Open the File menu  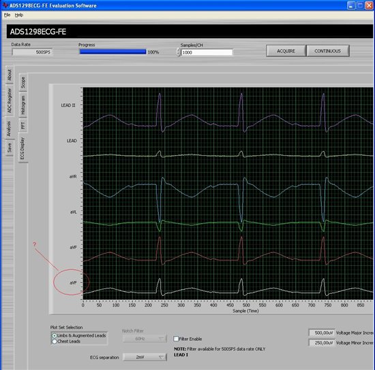[x=7, y=15]
